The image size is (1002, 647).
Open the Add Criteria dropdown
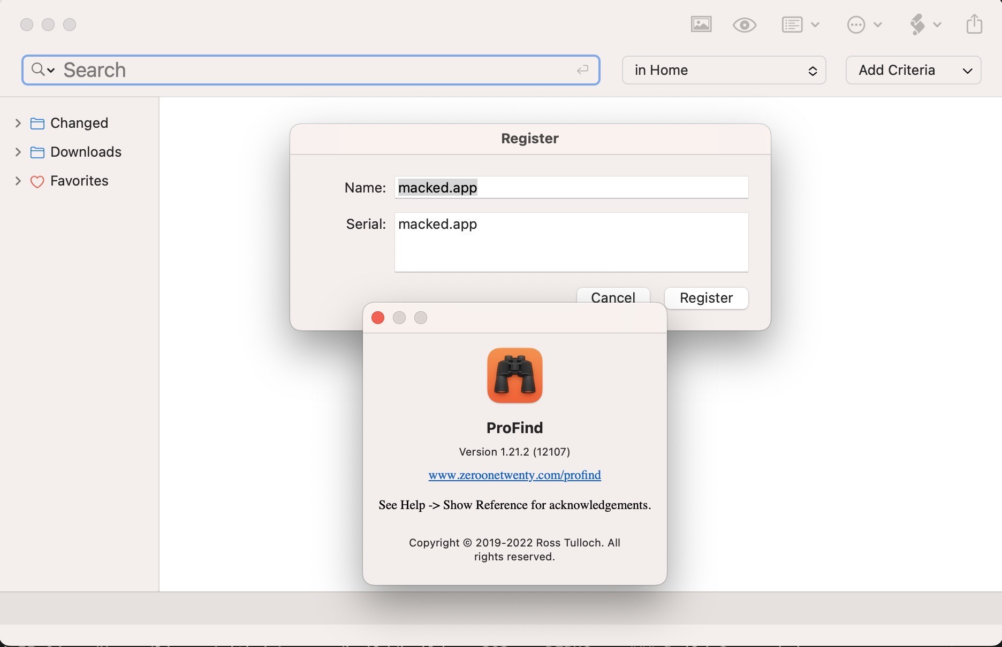[913, 70]
